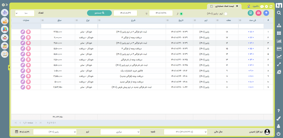Screen dimensions: 283x138
Task: Open the organization chart icon in right sidebar
Action: click(x=279, y=26)
